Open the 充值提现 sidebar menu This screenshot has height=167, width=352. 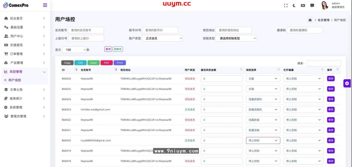pyautogui.click(x=24, y=45)
